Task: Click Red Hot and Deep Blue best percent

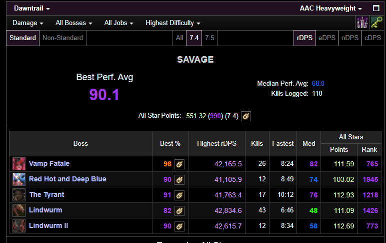Action: click(x=167, y=179)
